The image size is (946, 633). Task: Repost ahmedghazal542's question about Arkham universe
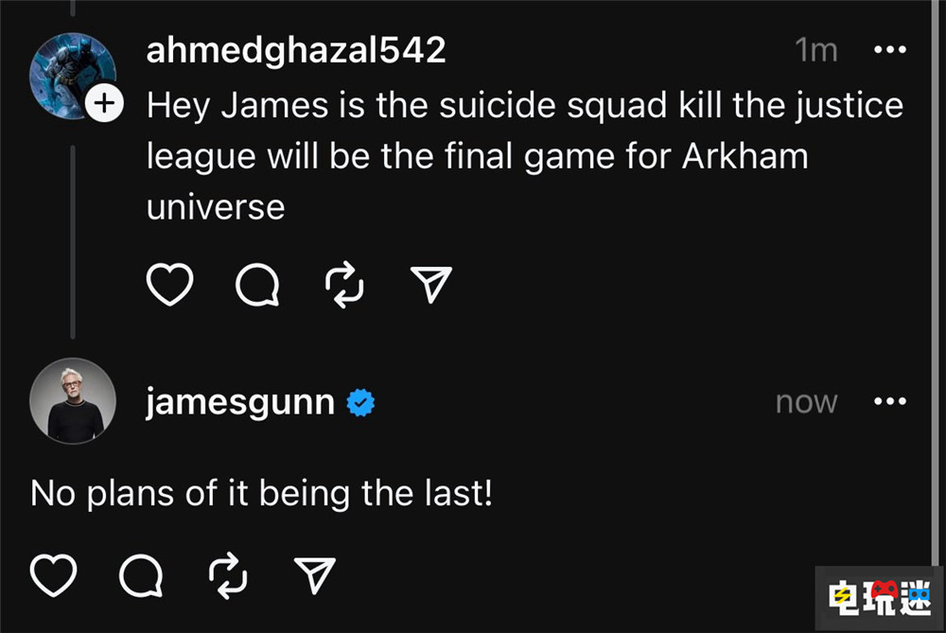pos(343,283)
